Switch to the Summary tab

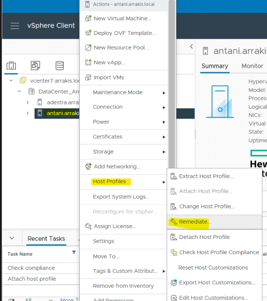point(215,66)
